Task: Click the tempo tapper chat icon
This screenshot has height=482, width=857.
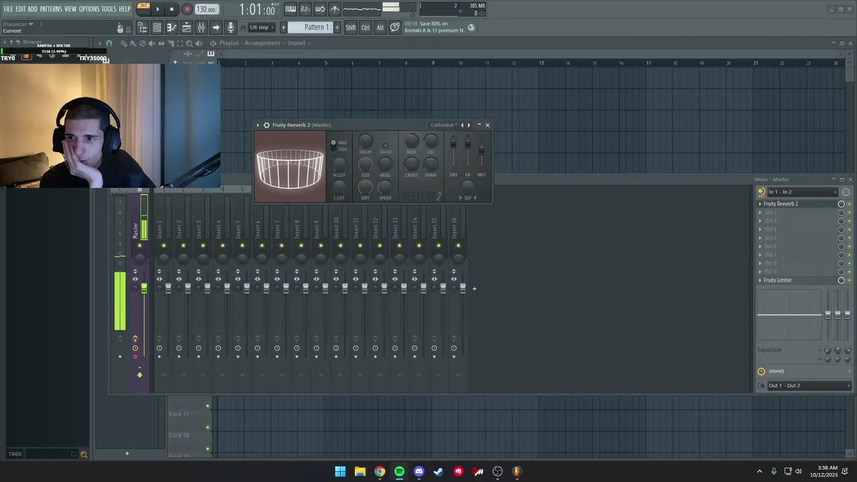Action: point(395,27)
